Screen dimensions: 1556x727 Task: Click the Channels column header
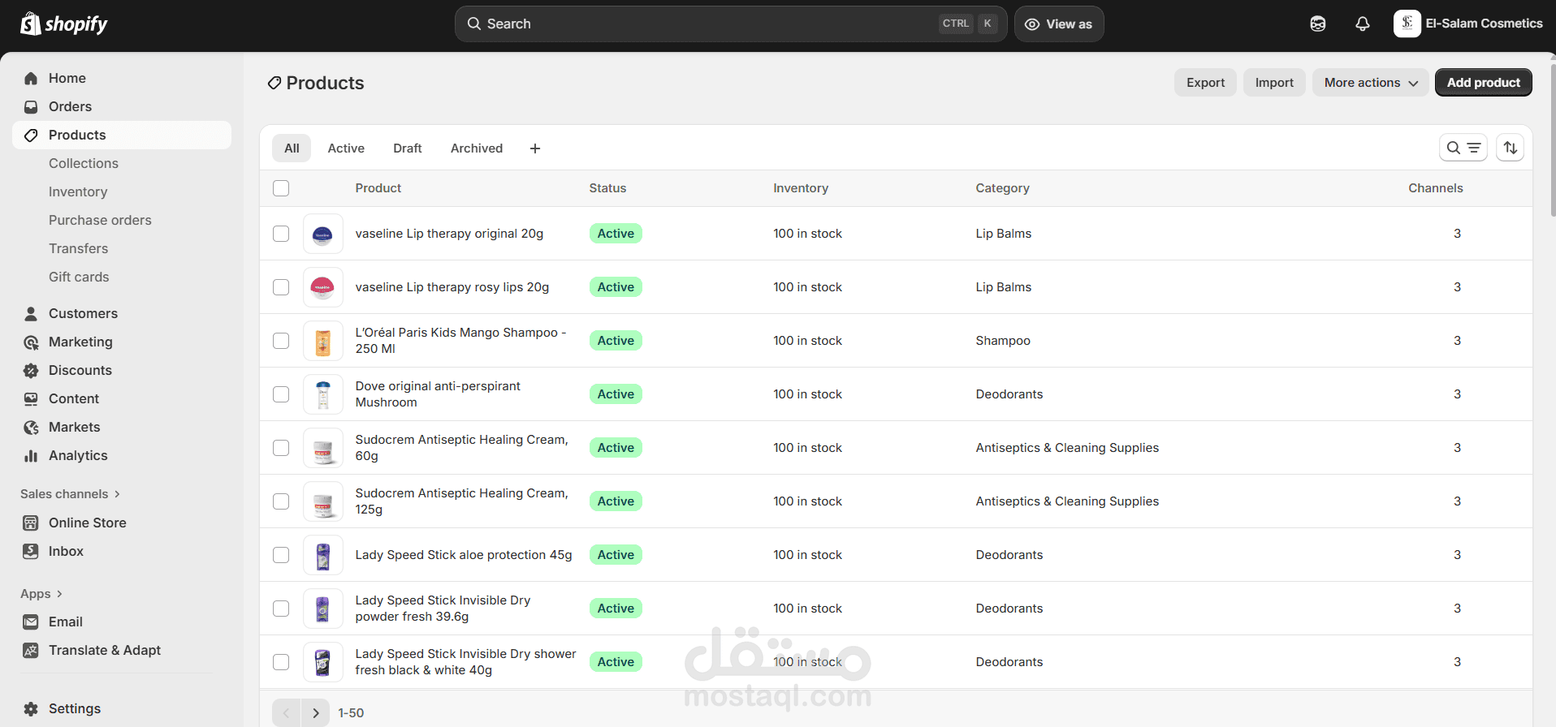coord(1435,188)
